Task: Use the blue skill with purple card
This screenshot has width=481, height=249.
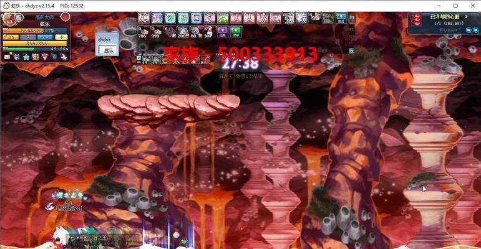Action: 197,18
